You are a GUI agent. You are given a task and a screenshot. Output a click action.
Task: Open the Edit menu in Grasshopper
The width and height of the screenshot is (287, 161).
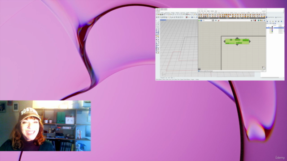(x=202, y=11)
